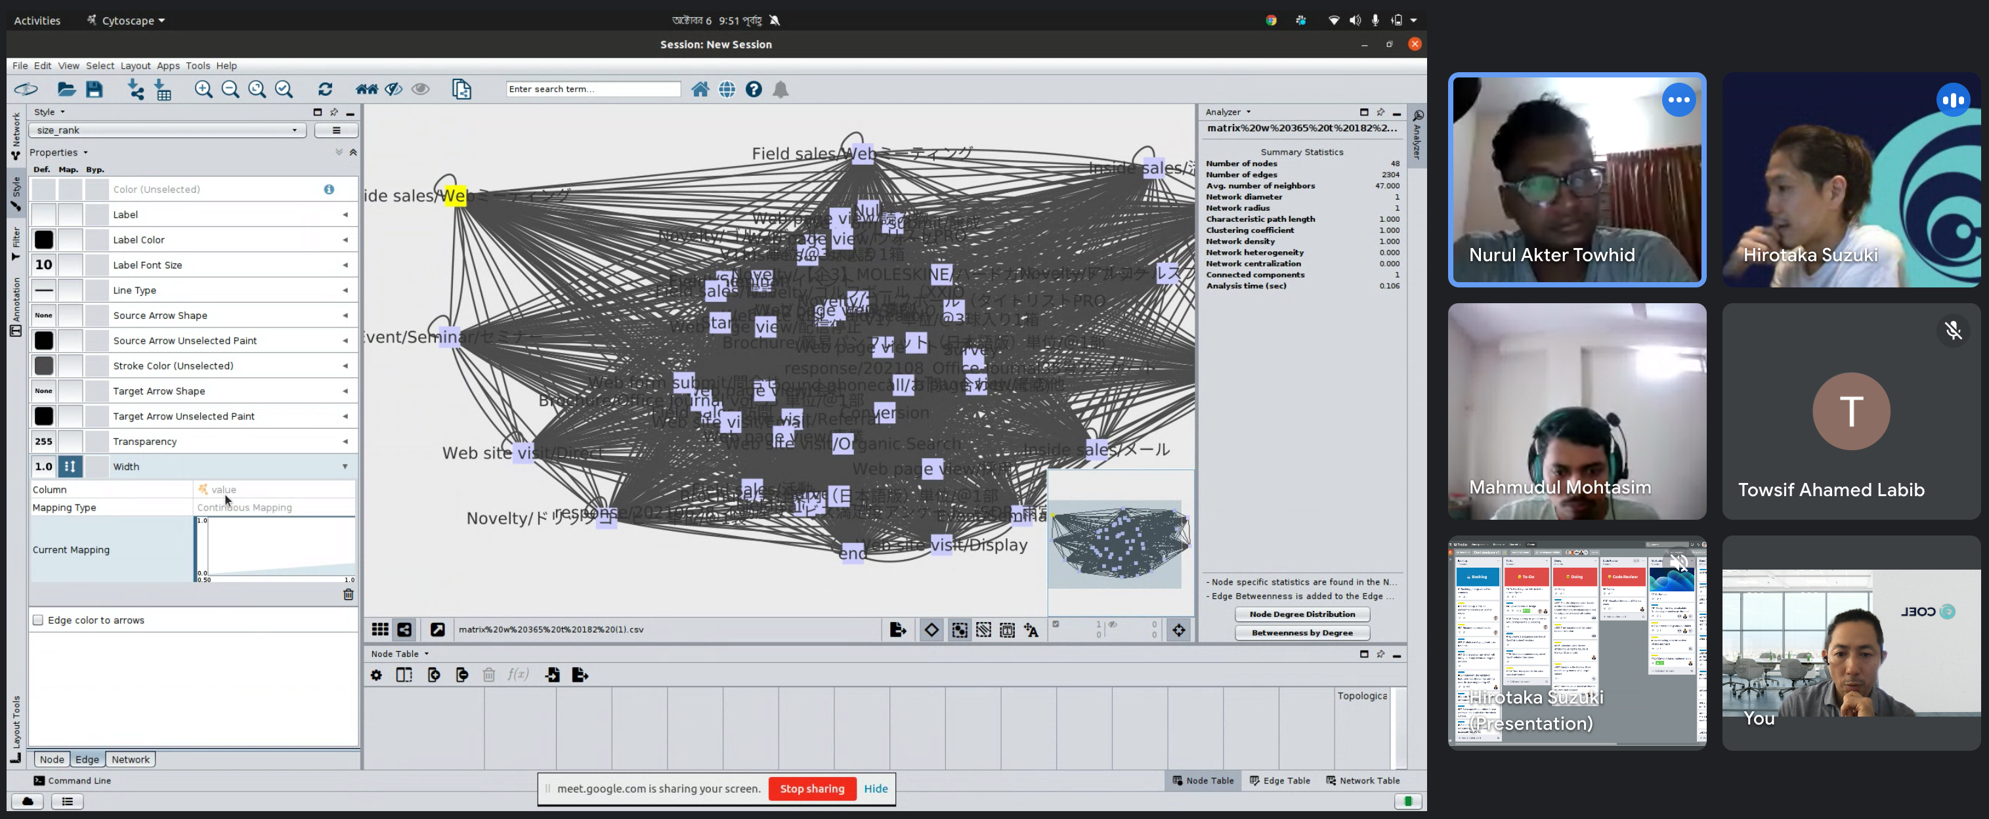Click the First Neighbors of Selected Nodes icon

(x=367, y=89)
